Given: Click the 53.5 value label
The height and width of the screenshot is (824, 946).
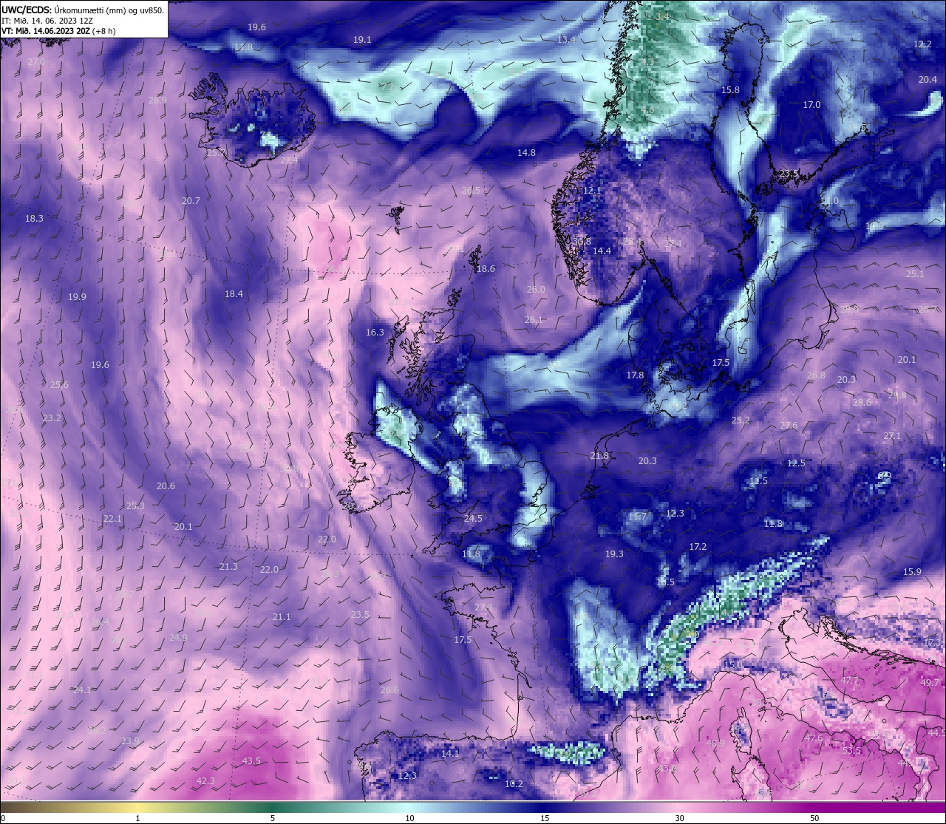Looking at the screenshot, I should (x=851, y=751).
